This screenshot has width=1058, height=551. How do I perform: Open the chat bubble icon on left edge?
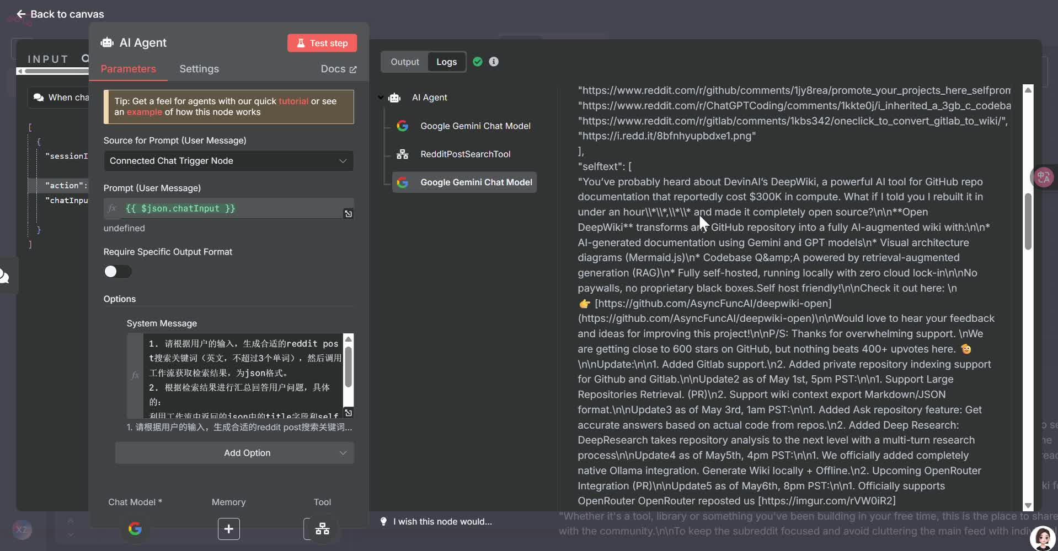point(4,275)
